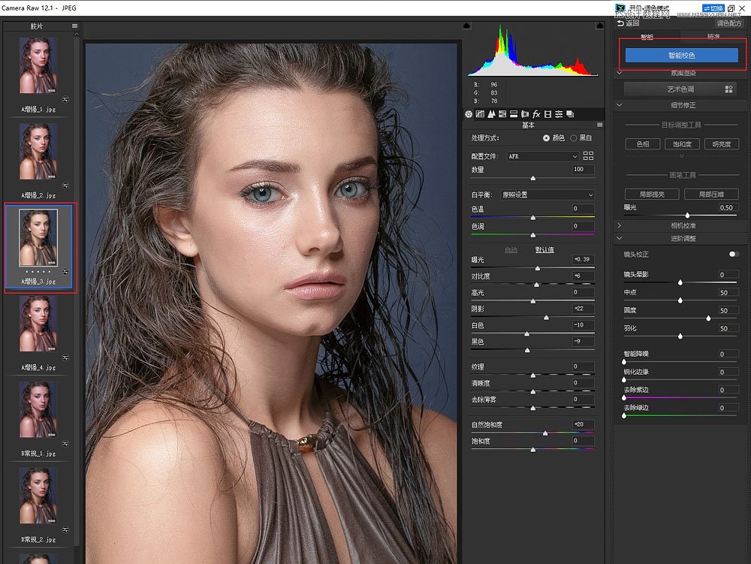This screenshot has width=751, height=564.
Task: Open the filmstrip panel menu icon
Action: click(x=74, y=26)
